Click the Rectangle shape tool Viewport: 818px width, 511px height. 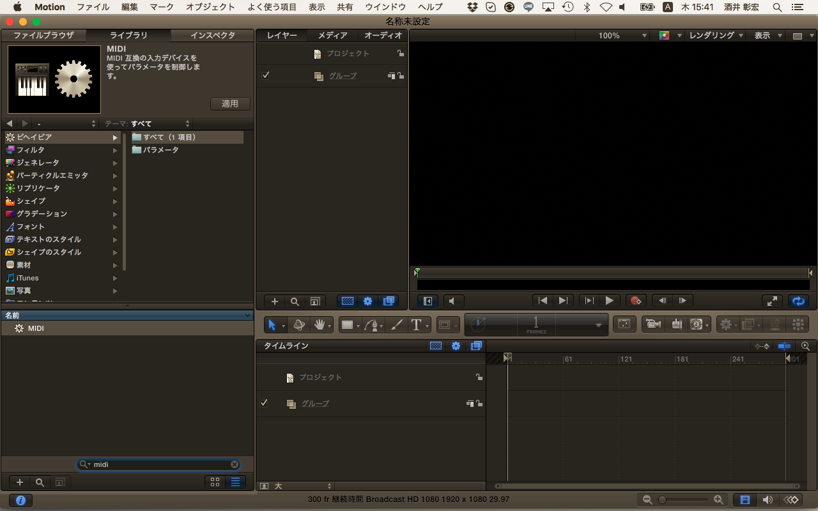347,325
